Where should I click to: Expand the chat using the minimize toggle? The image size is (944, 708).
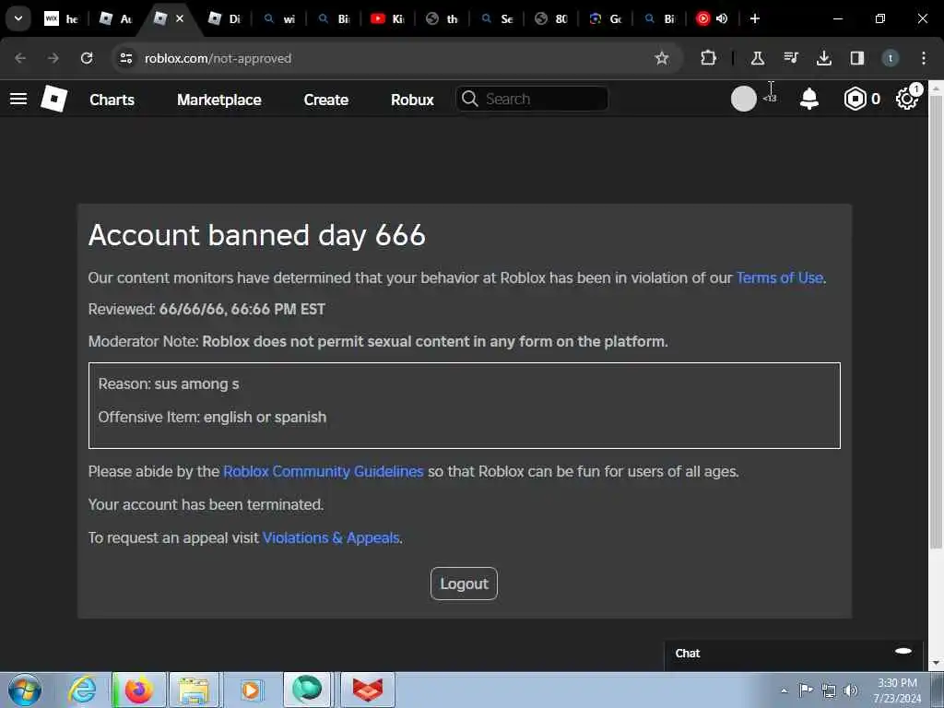(903, 651)
